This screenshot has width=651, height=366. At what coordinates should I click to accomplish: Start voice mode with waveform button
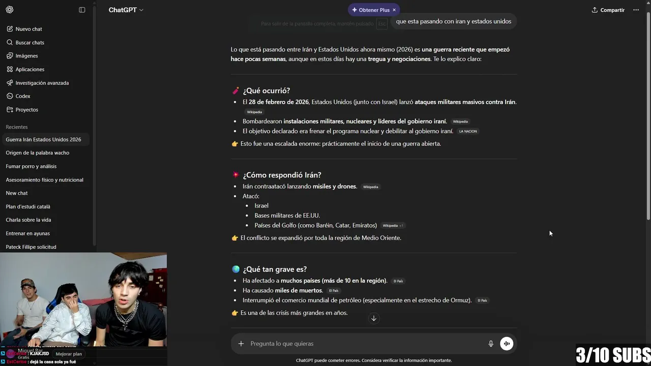click(507, 344)
